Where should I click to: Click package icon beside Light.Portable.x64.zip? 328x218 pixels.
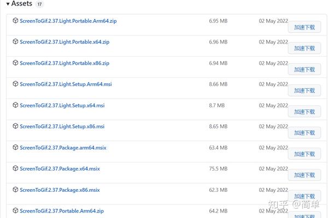coord(15,42)
